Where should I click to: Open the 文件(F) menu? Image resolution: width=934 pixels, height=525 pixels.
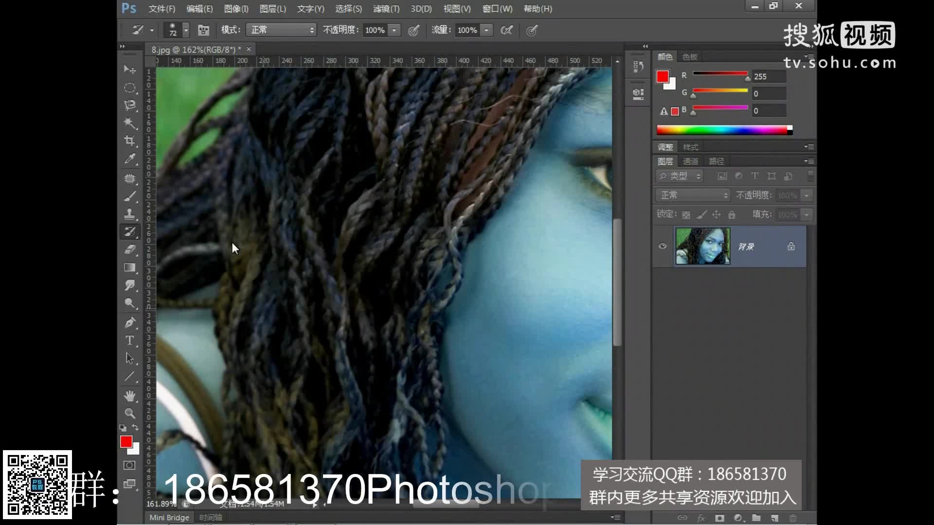point(162,9)
